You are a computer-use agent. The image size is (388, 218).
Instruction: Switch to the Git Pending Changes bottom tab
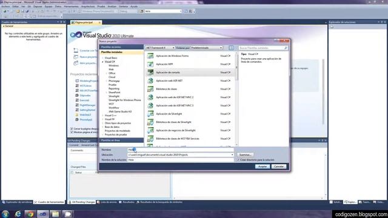82,202
